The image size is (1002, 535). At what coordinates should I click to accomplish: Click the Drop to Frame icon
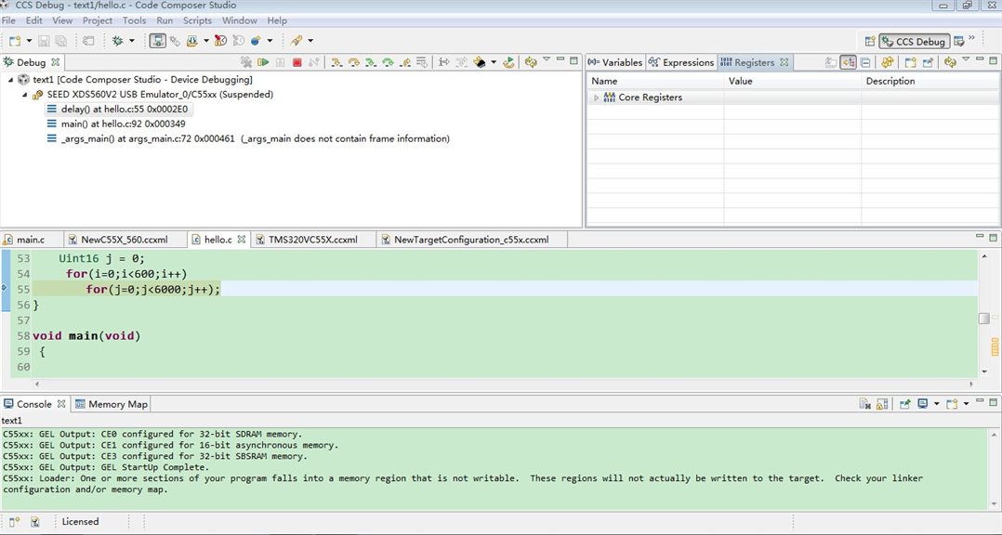point(422,62)
